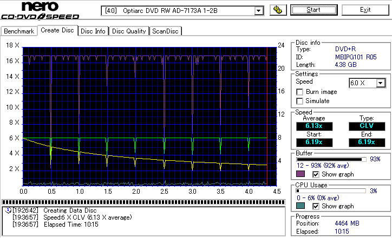Uncheck Show graph under Buffer

pyautogui.click(x=316, y=174)
